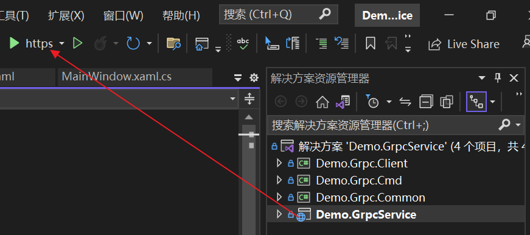Select the Demo.Grpc.Common project

click(371, 197)
